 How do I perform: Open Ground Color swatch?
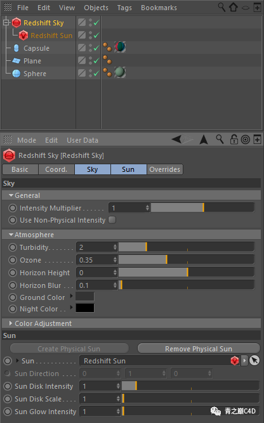pyautogui.click(x=85, y=296)
